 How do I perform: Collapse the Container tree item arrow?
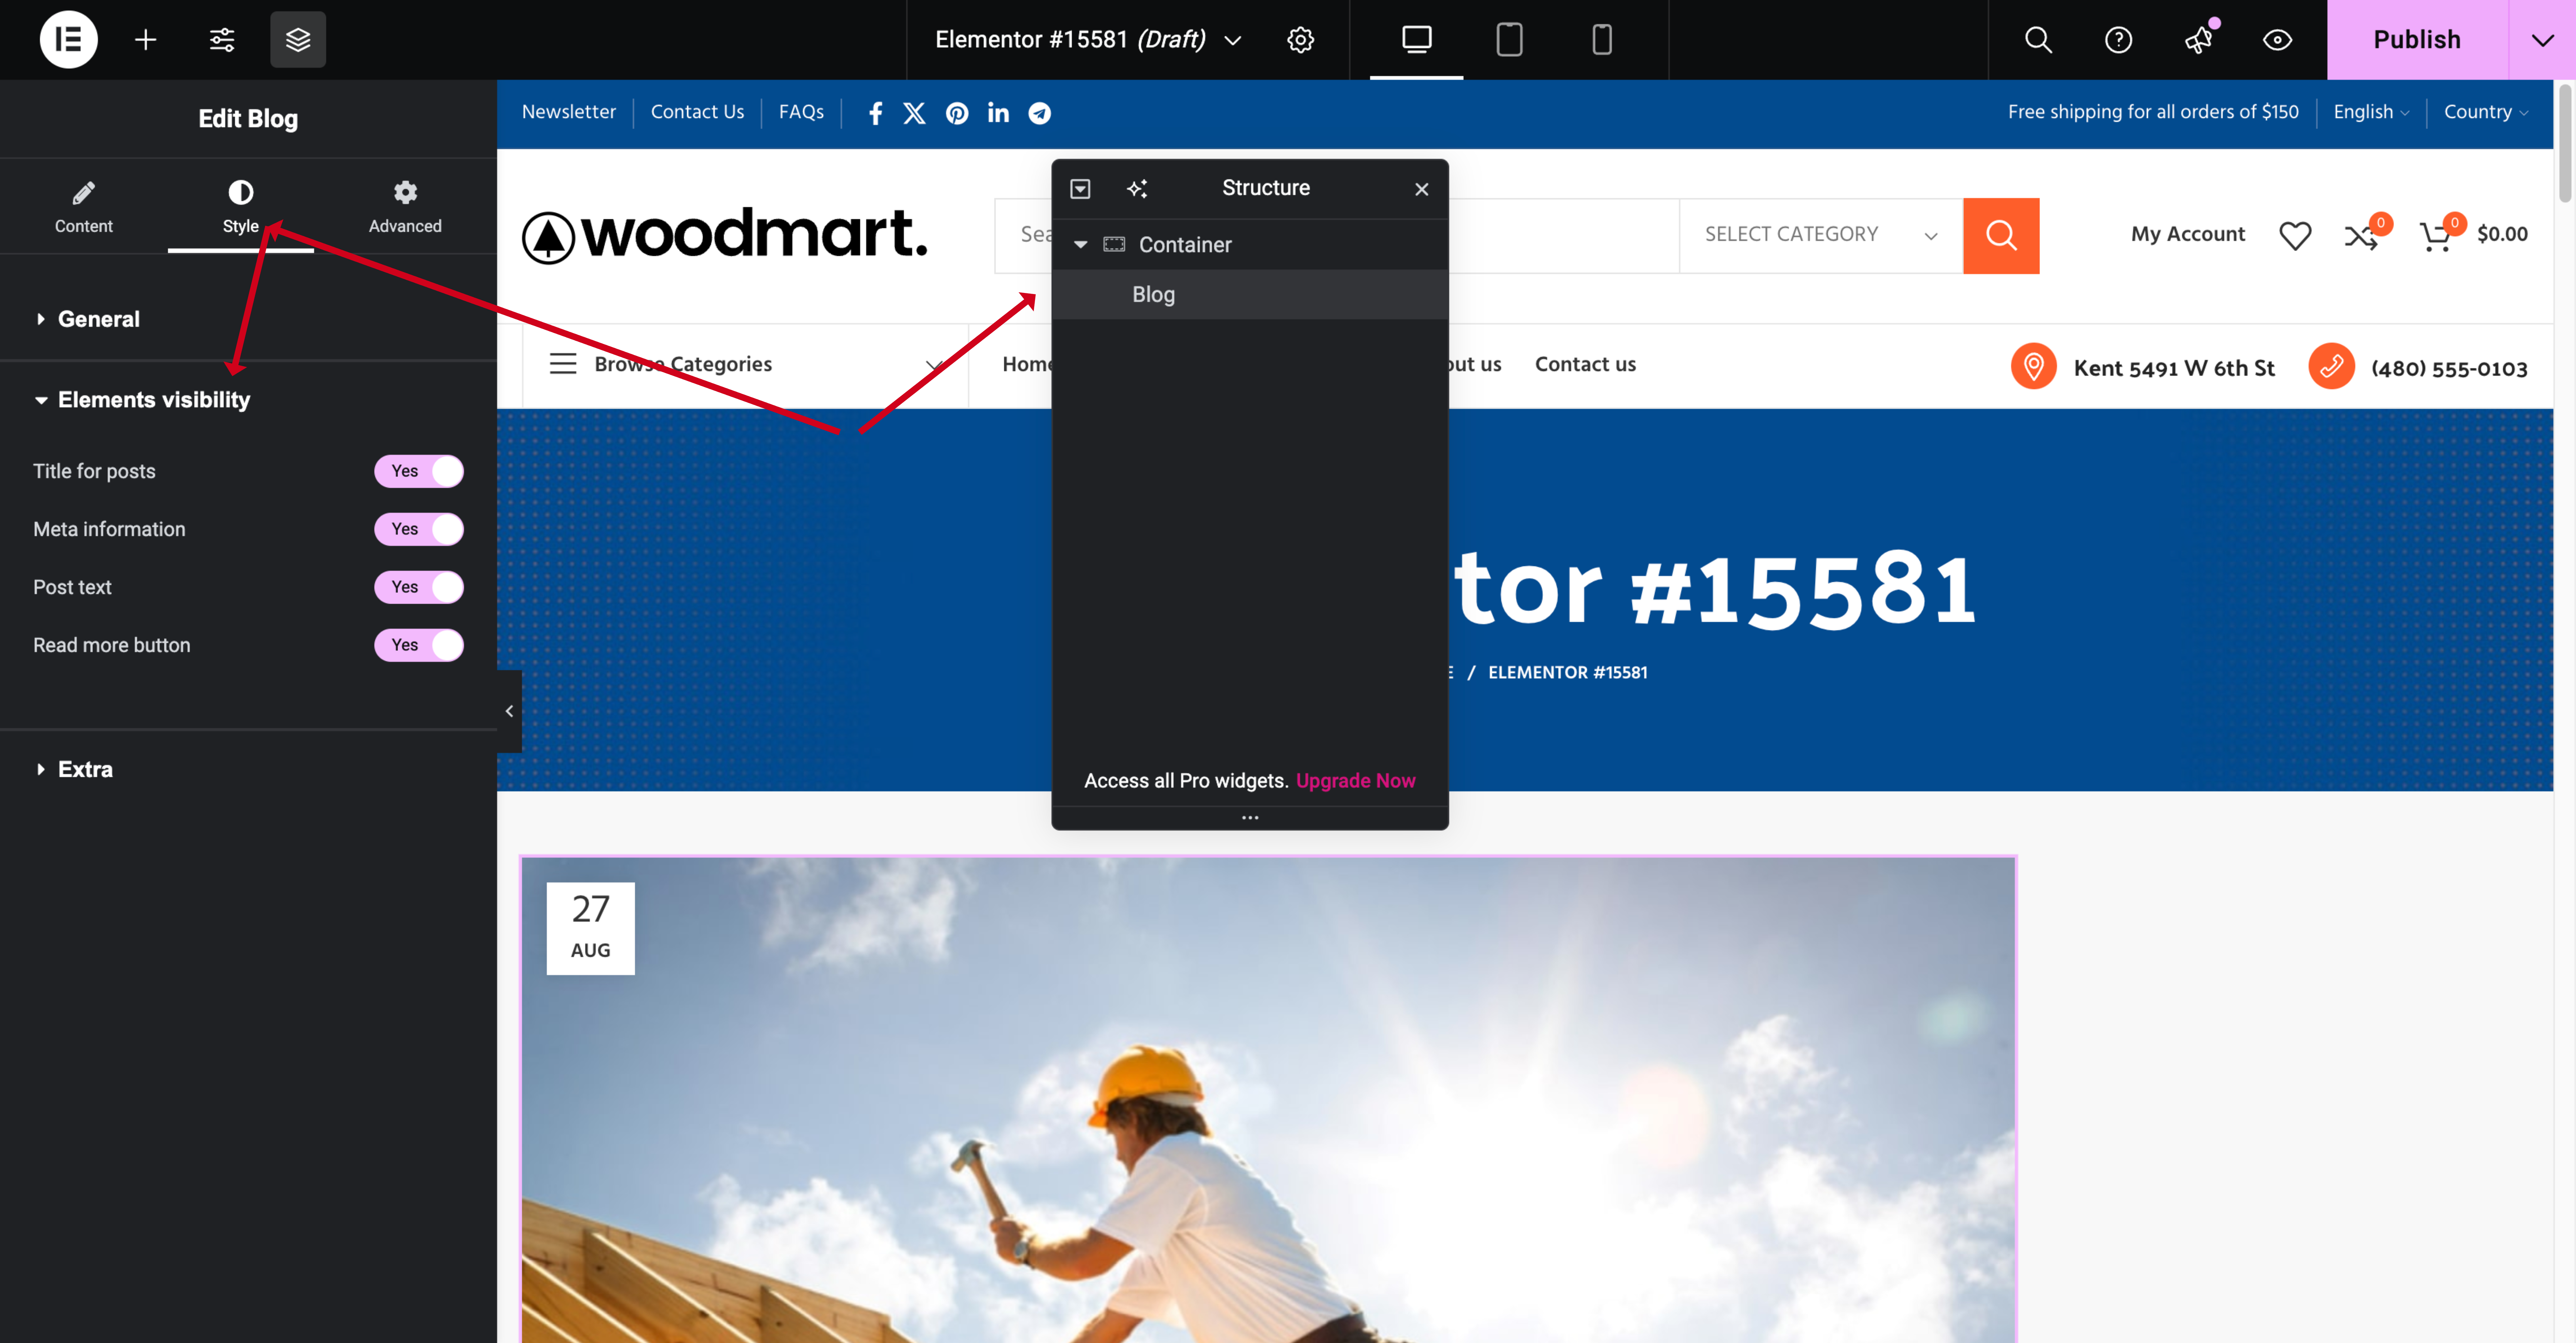point(1080,245)
